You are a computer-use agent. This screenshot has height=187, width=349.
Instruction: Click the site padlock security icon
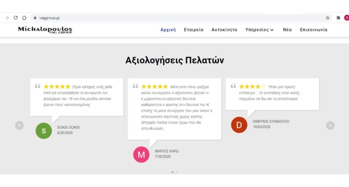pos(34,18)
